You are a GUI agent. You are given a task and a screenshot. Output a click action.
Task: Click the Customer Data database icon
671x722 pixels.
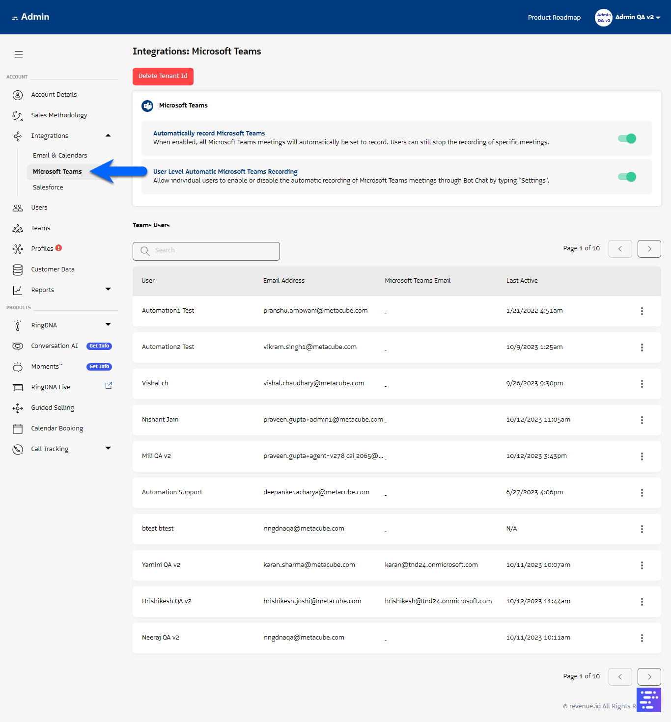pyautogui.click(x=18, y=269)
